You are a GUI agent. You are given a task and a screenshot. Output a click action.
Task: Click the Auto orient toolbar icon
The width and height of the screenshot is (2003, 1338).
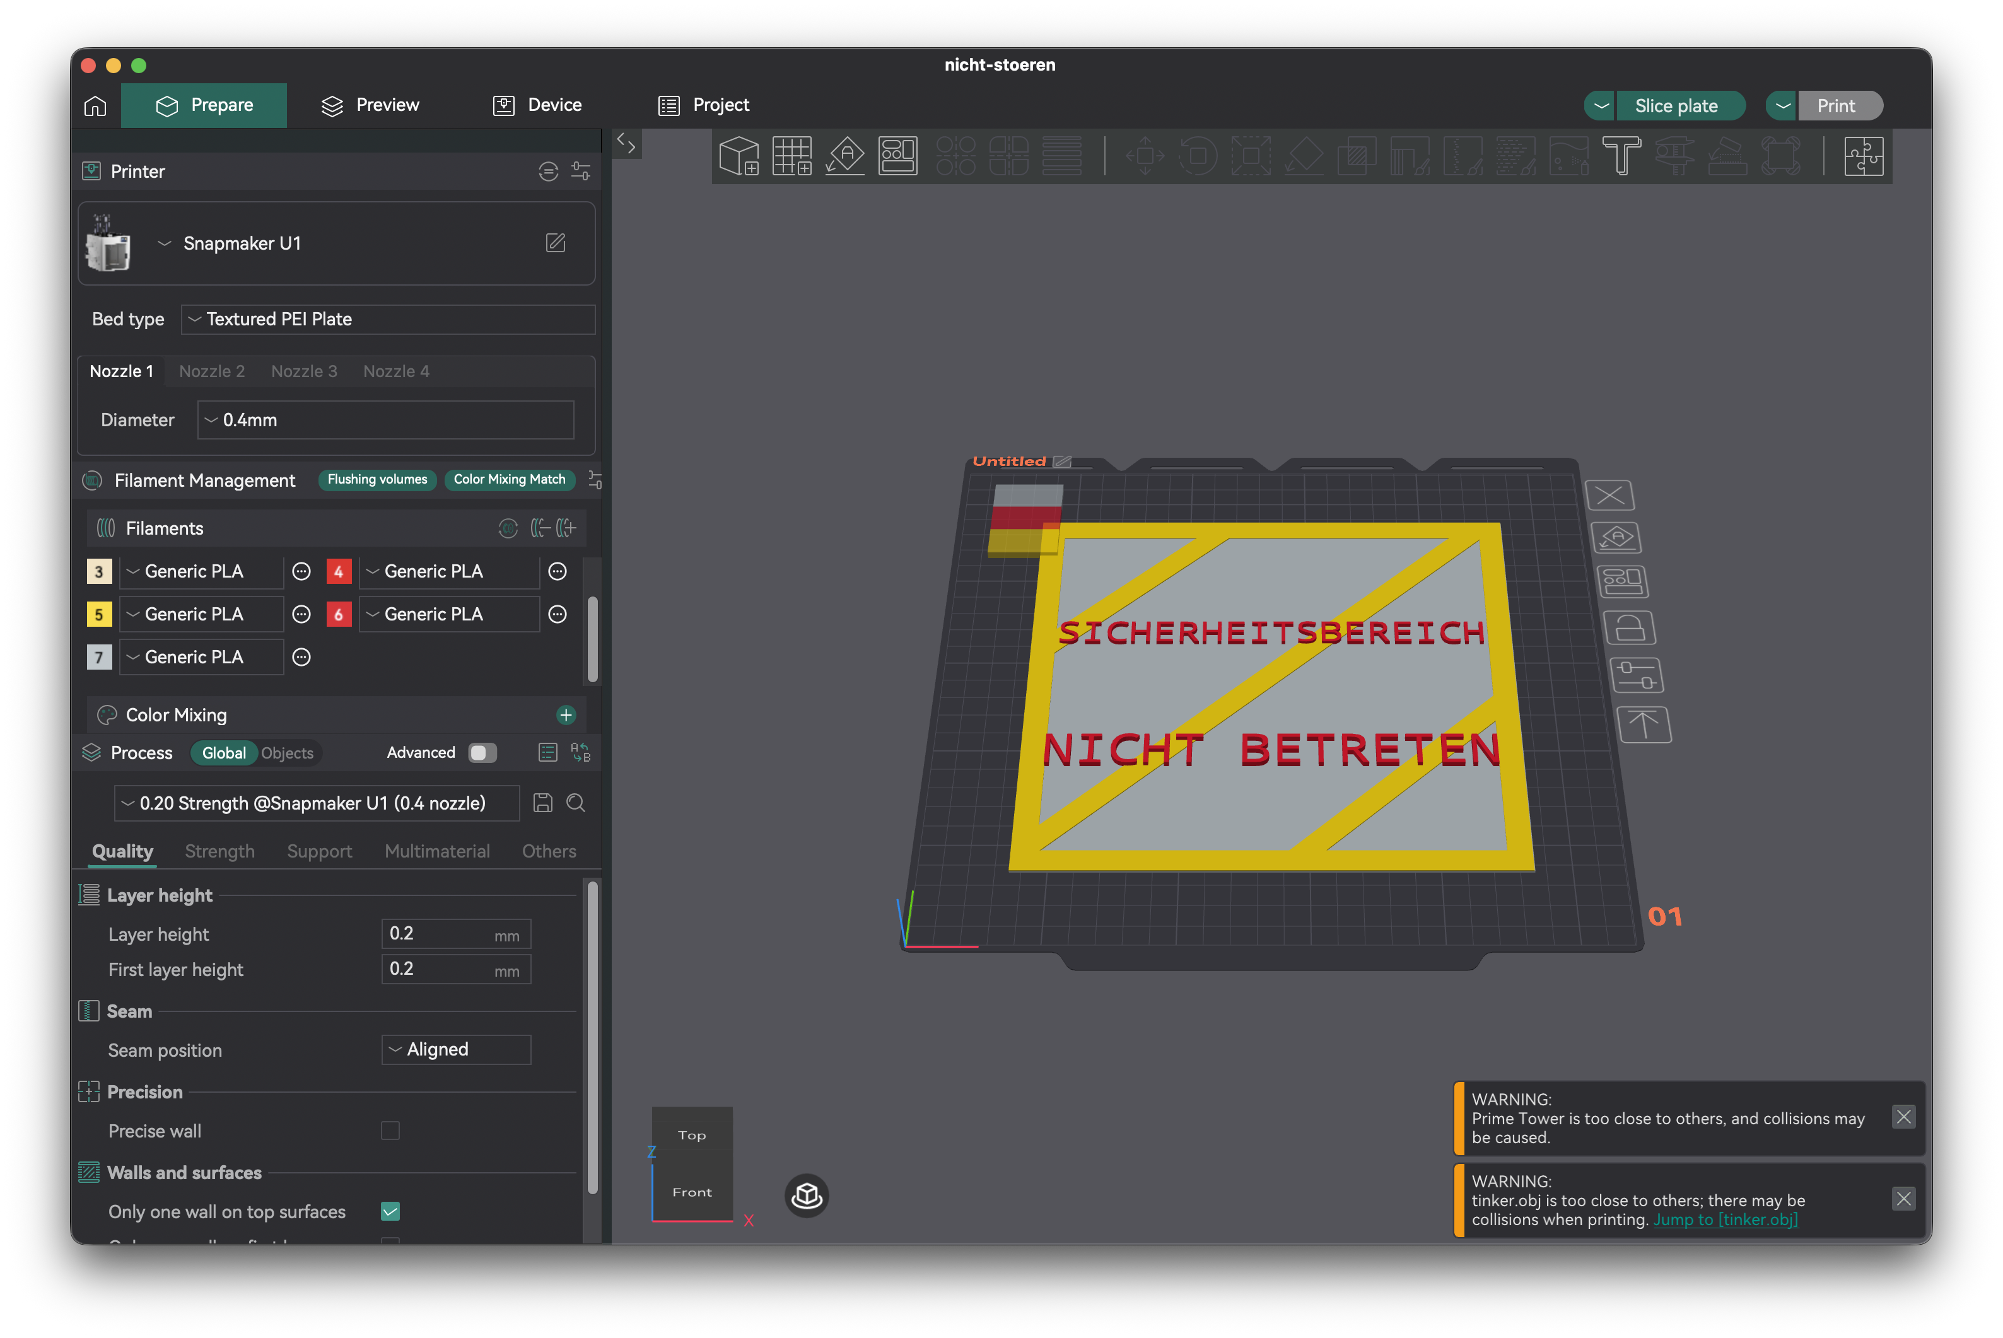(845, 156)
